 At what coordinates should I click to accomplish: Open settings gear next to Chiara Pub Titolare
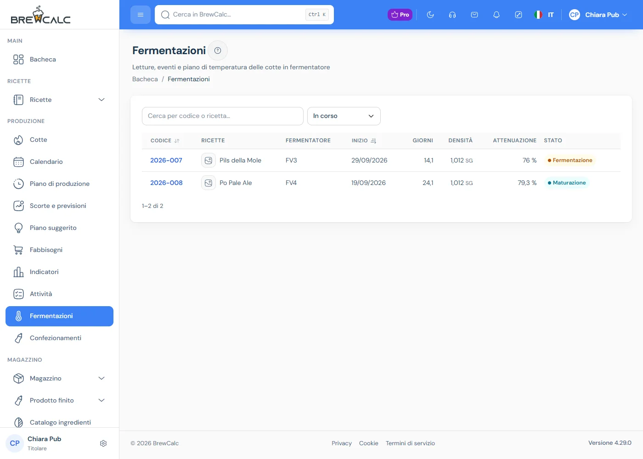pos(103,443)
